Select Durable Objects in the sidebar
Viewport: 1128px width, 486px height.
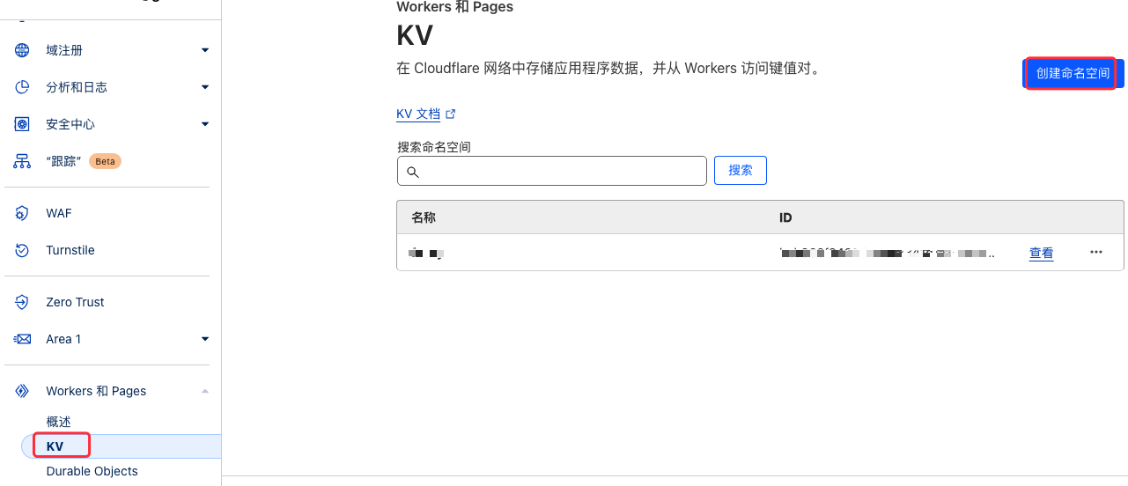click(92, 471)
